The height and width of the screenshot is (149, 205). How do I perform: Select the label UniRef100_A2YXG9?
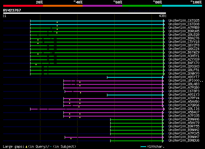coord(184,60)
